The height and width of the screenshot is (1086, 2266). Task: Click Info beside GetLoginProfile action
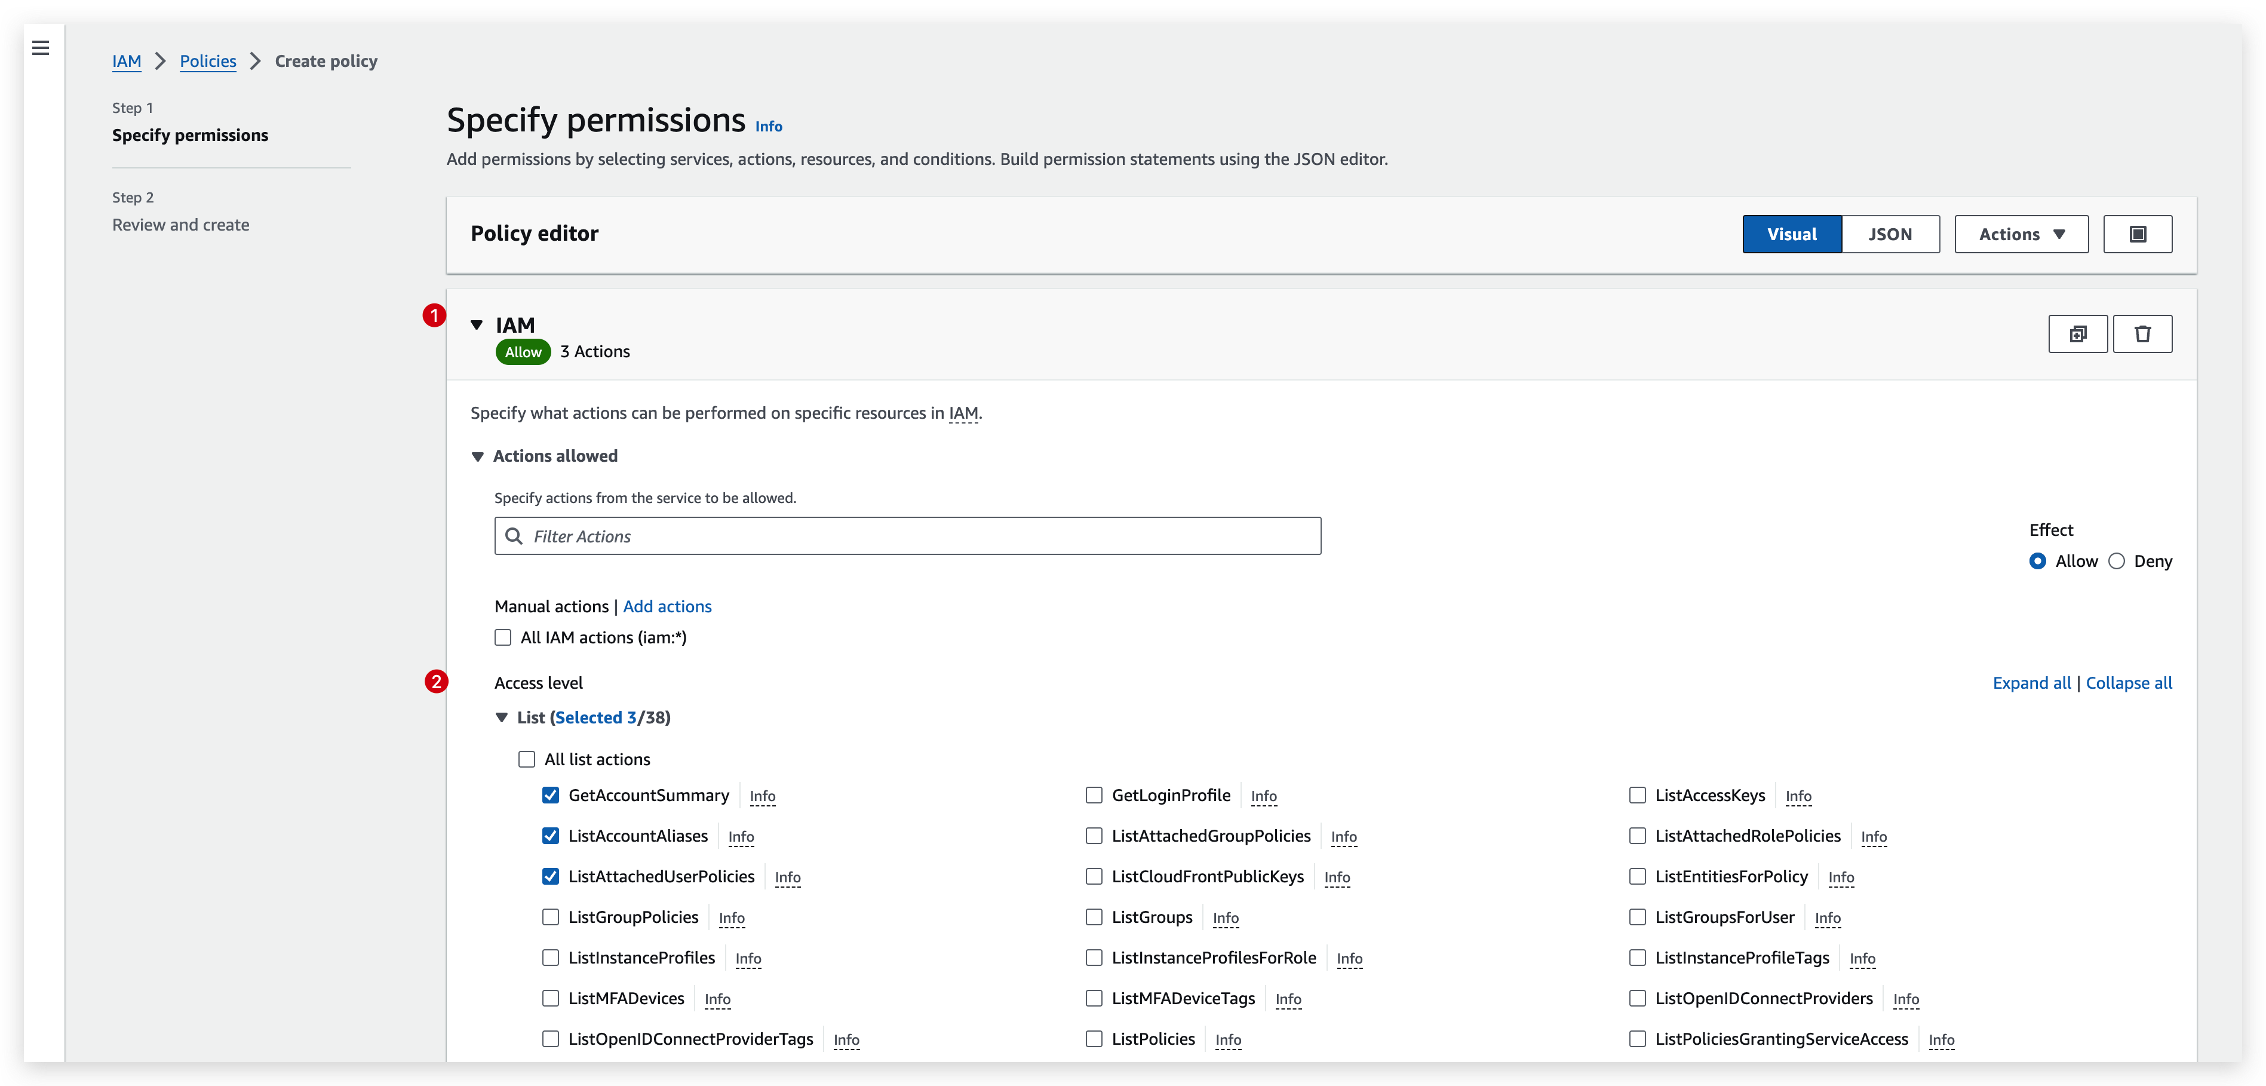[1263, 796]
